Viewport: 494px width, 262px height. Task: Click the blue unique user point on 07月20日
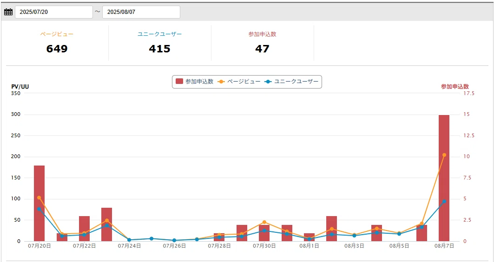click(x=39, y=209)
